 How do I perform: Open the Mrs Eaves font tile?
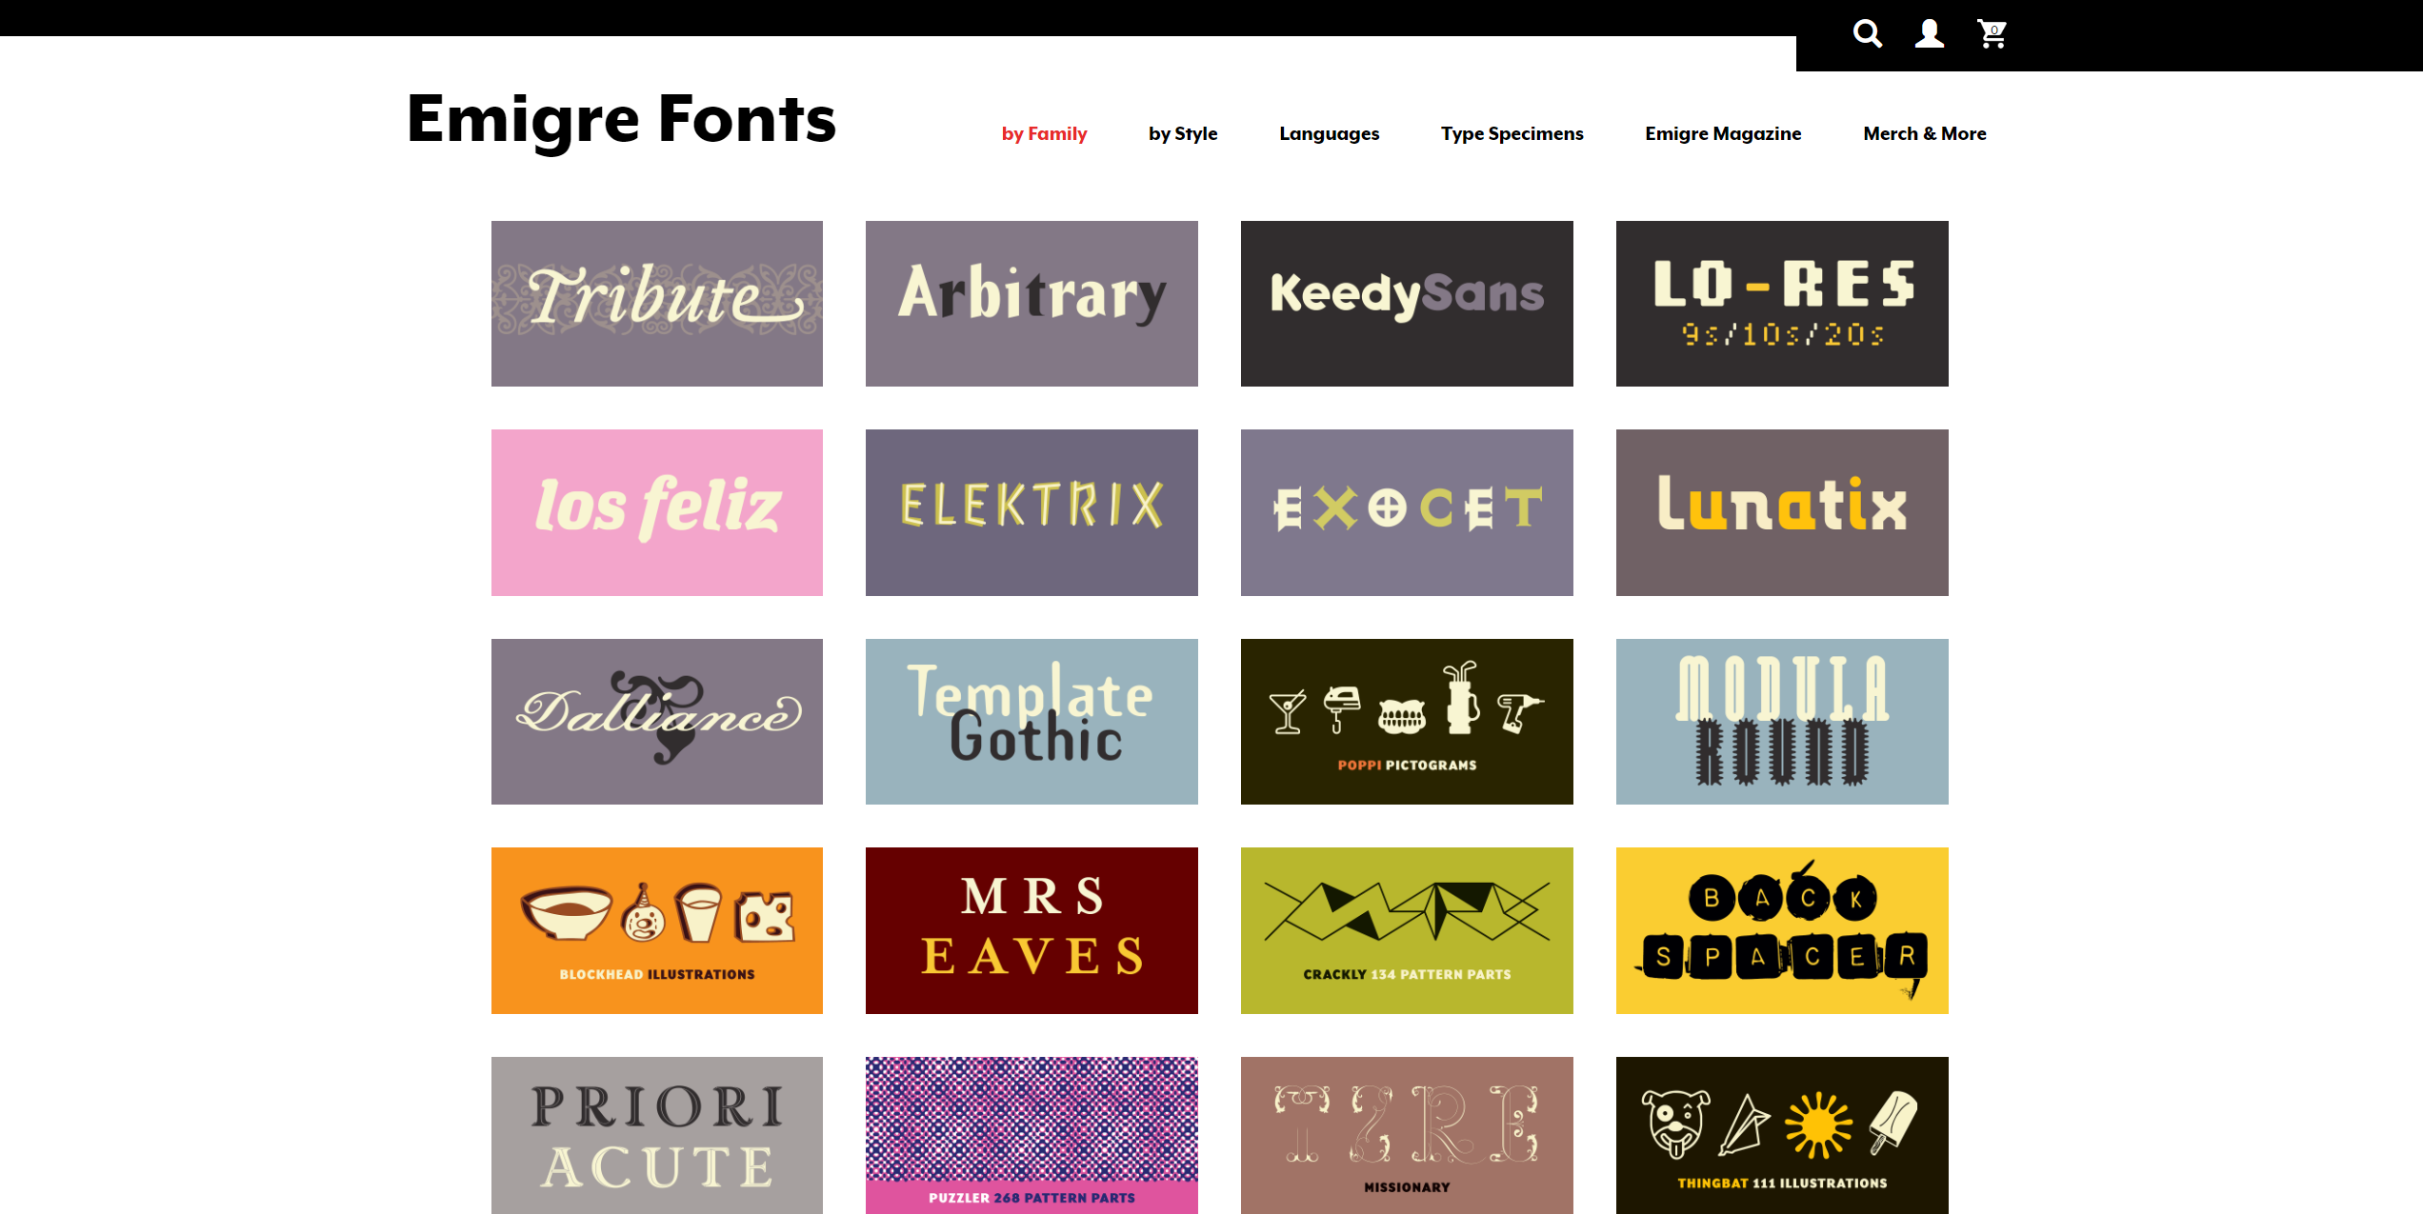1031,930
